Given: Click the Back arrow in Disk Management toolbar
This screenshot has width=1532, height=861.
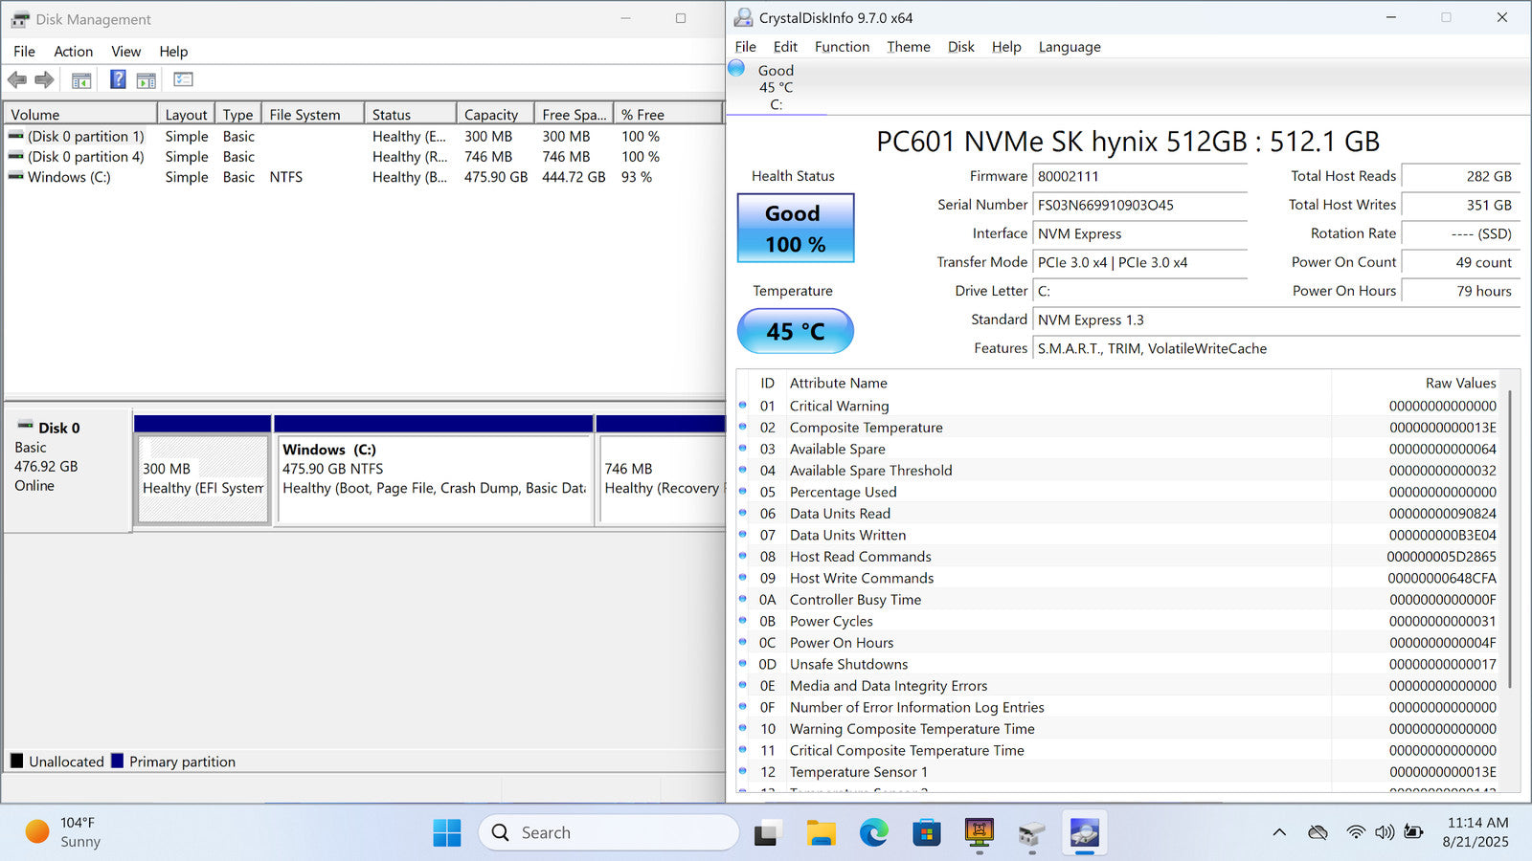Looking at the screenshot, I should click(x=17, y=80).
